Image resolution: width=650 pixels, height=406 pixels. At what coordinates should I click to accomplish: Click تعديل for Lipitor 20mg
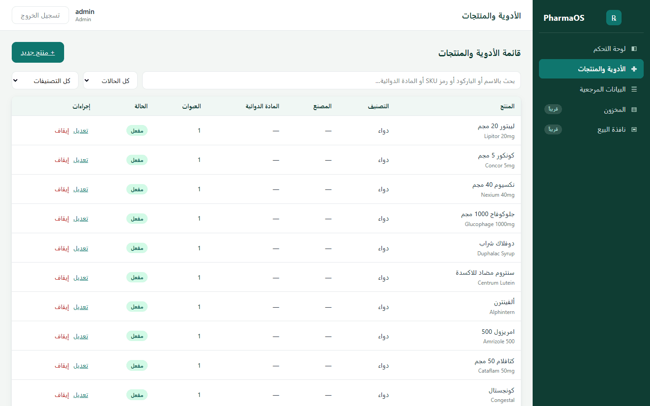81,130
